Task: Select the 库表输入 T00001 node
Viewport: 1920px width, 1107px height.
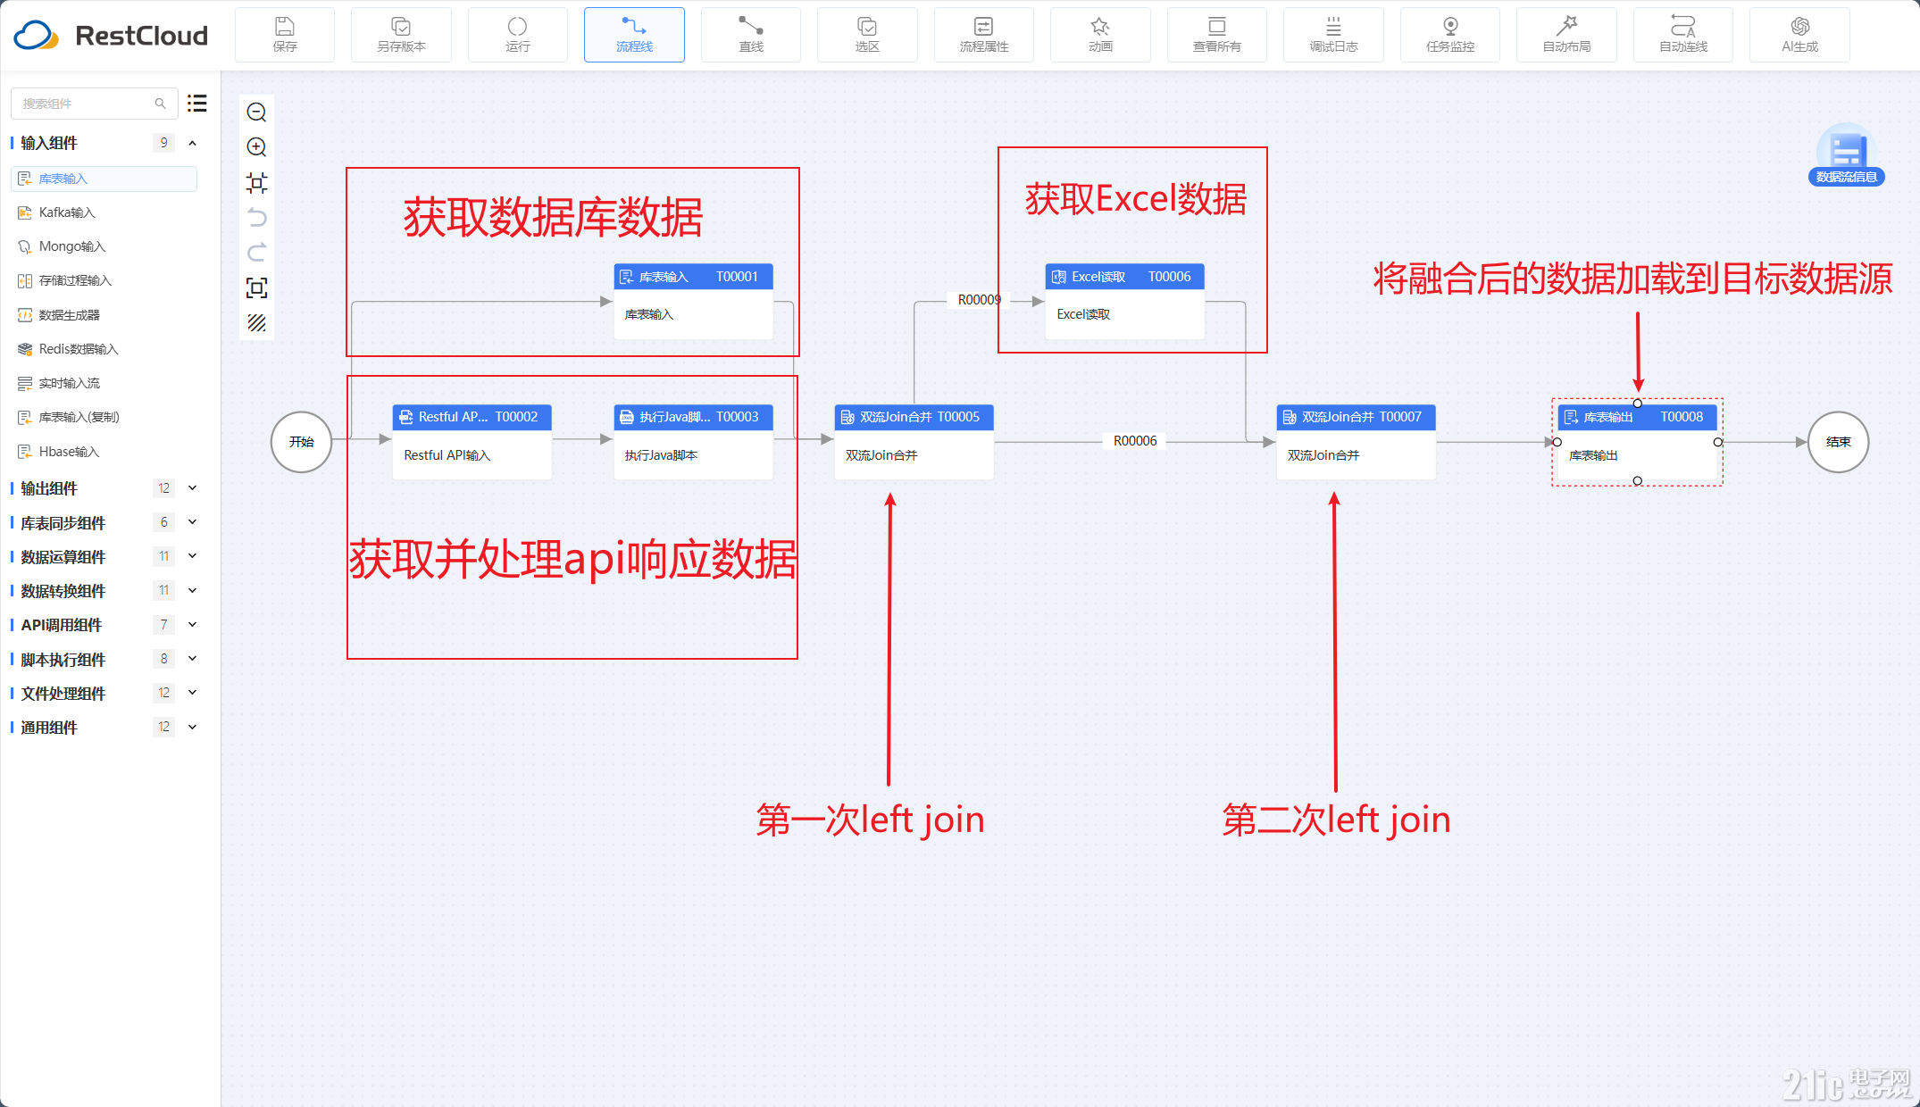Action: [x=693, y=301]
